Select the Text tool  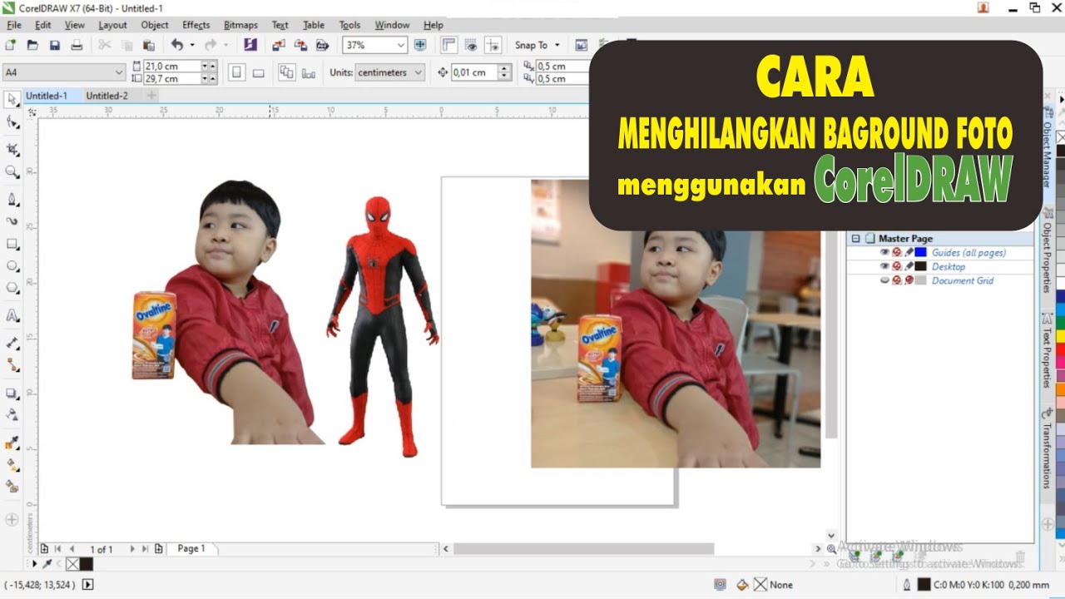tap(12, 315)
